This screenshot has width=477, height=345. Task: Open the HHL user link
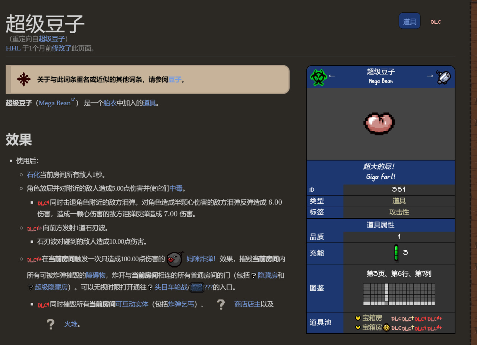coord(13,48)
